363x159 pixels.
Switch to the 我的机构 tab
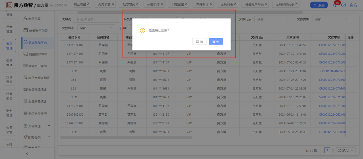click(153, 5)
